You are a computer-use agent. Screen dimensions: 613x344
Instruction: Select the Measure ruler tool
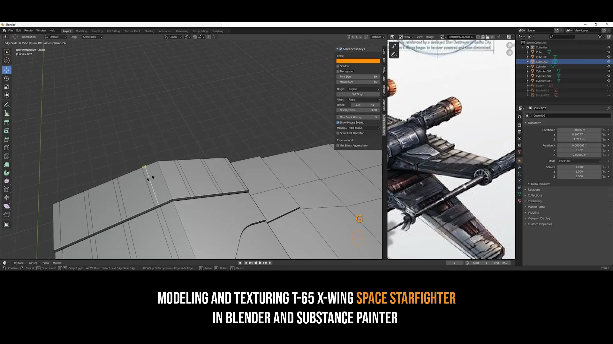click(x=7, y=113)
